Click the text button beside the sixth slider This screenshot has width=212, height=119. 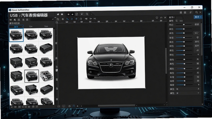197,46
